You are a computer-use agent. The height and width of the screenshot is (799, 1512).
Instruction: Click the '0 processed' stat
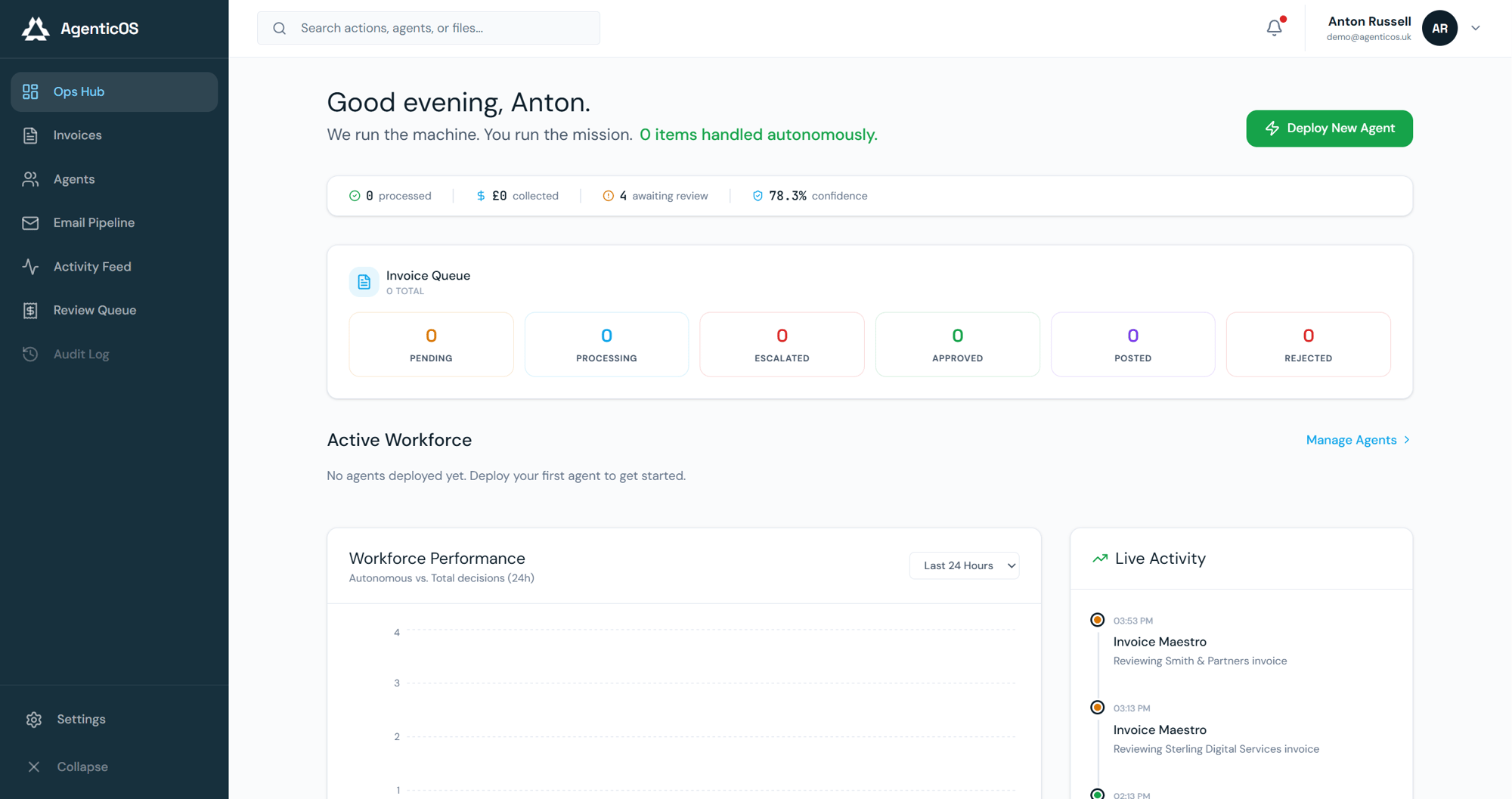pyautogui.click(x=390, y=196)
